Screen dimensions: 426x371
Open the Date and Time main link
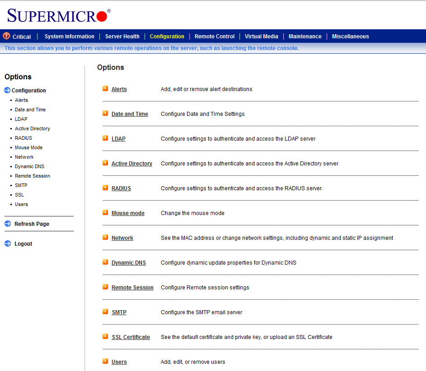pos(130,114)
